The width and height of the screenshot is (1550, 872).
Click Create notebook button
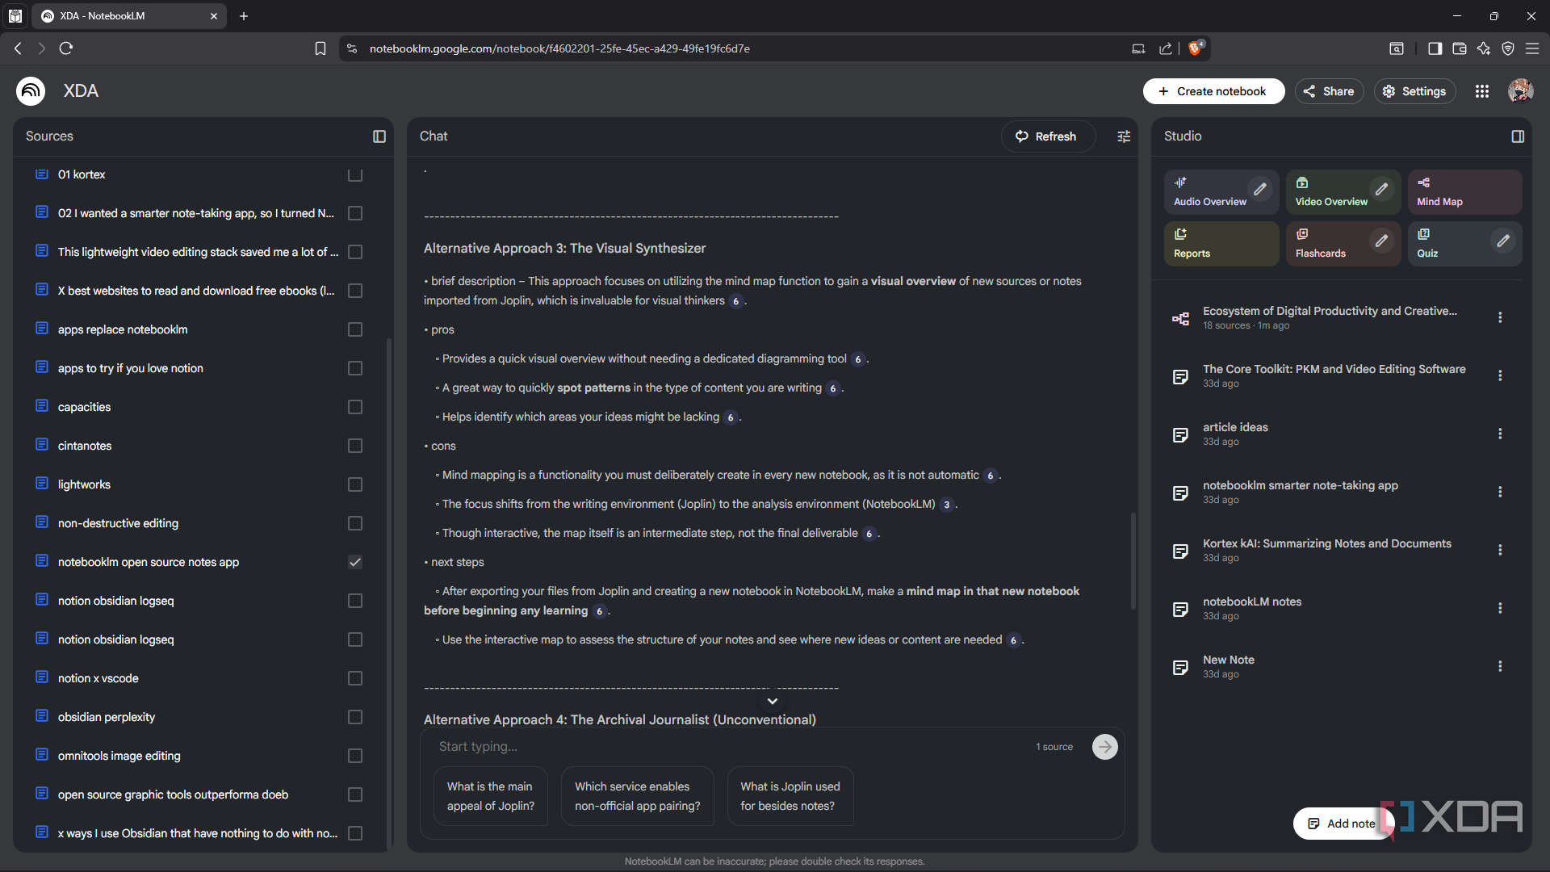point(1213,91)
